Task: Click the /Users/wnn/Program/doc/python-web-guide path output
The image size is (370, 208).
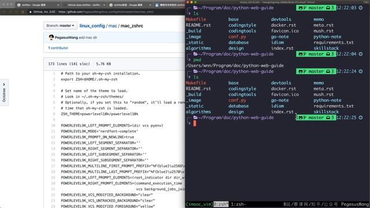Action: pyautogui.click(x=235, y=65)
